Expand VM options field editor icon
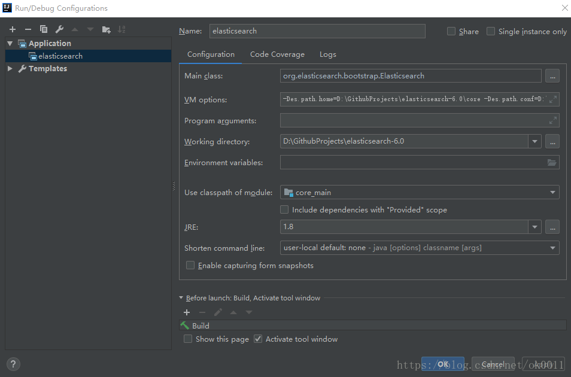 pyautogui.click(x=553, y=99)
